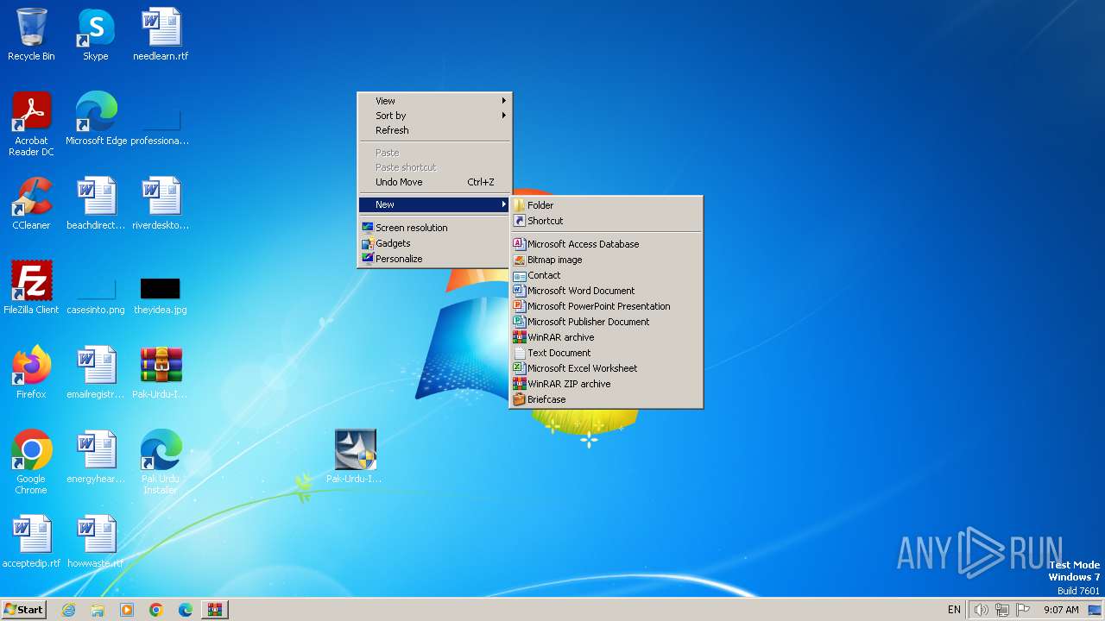Expand the Sort by submenu
This screenshot has height=621, width=1105.
(x=435, y=116)
